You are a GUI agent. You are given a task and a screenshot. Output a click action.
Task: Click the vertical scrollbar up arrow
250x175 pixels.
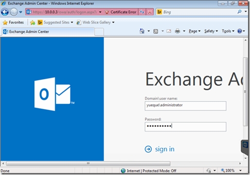click(x=246, y=40)
